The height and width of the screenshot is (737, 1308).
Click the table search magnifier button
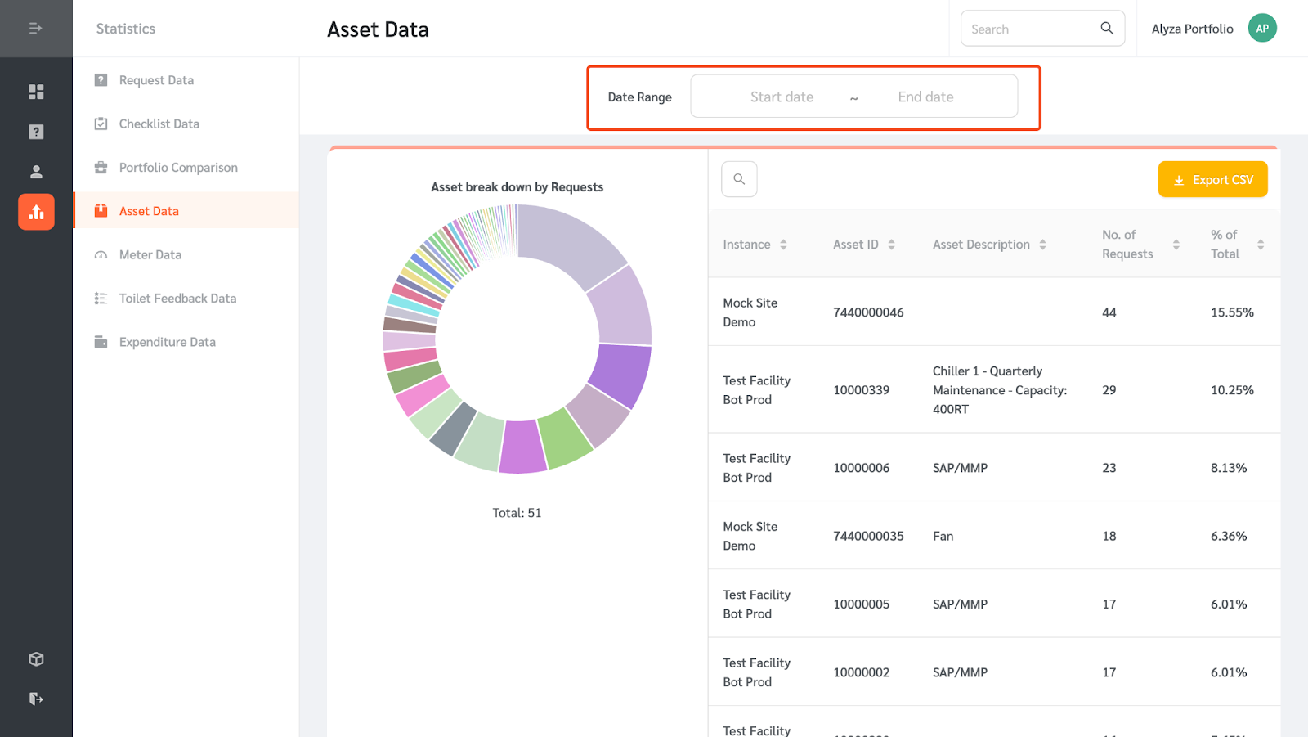tap(739, 179)
